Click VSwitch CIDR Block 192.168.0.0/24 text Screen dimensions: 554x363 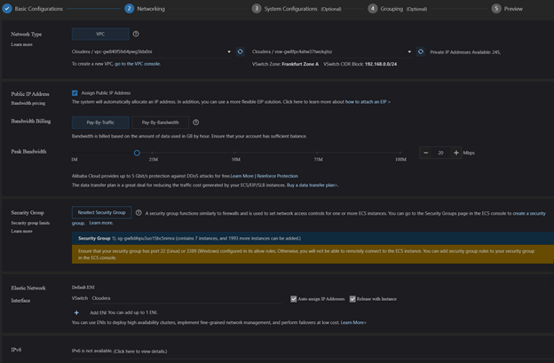[360, 64]
